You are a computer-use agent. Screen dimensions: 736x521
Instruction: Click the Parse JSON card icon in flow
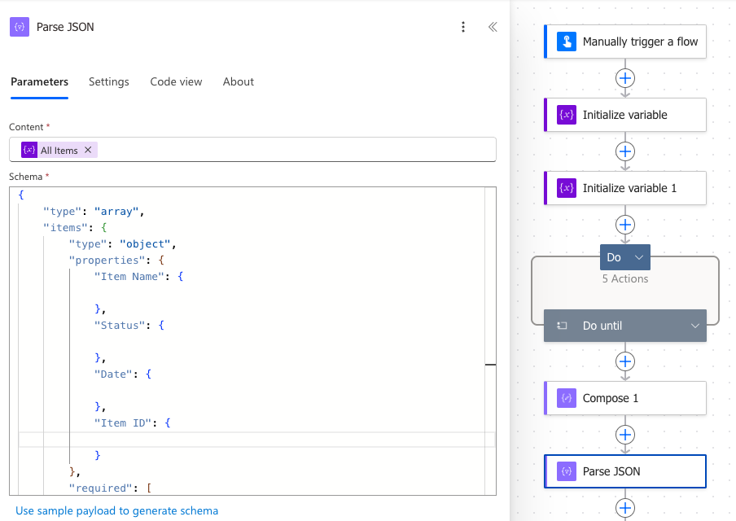pyautogui.click(x=567, y=471)
